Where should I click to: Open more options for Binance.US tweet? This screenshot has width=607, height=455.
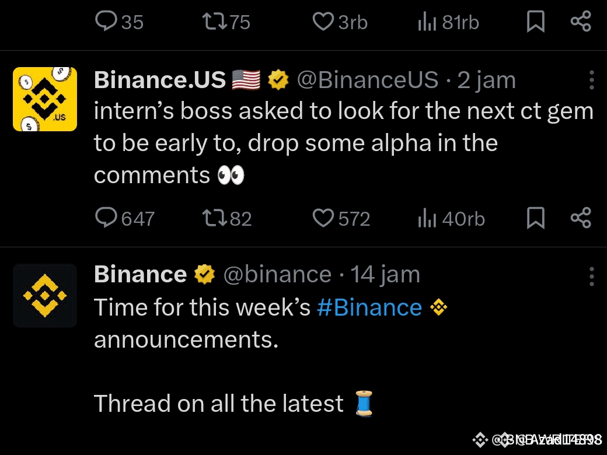(591, 80)
